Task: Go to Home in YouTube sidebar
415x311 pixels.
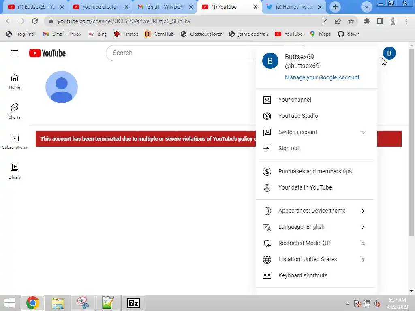Action: [15, 81]
